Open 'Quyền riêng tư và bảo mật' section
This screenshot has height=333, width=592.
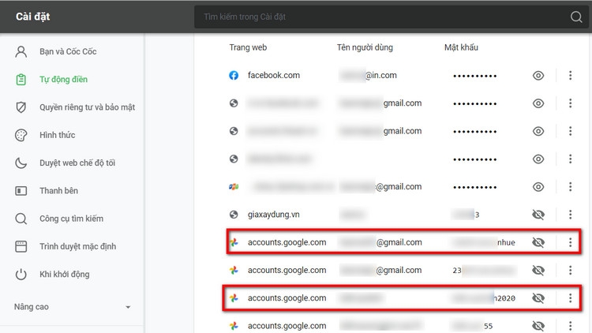87,107
